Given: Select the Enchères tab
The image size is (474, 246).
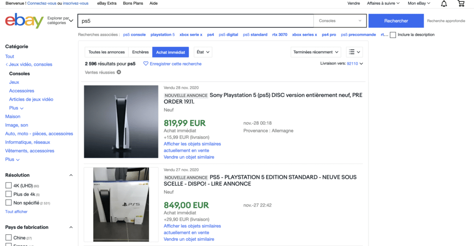Looking at the screenshot, I should (x=140, y=52).
